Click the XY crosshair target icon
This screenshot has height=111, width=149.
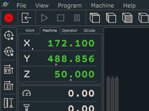pyautogui.click(x=9, y=51)
